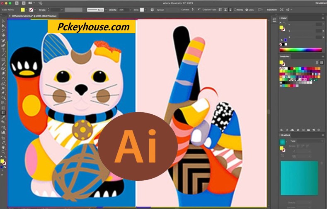Image resolution: width=327 pixels, height=209 pixels.
Task: Open the Gradient panel Type dropdown
Action: [310, 141]
